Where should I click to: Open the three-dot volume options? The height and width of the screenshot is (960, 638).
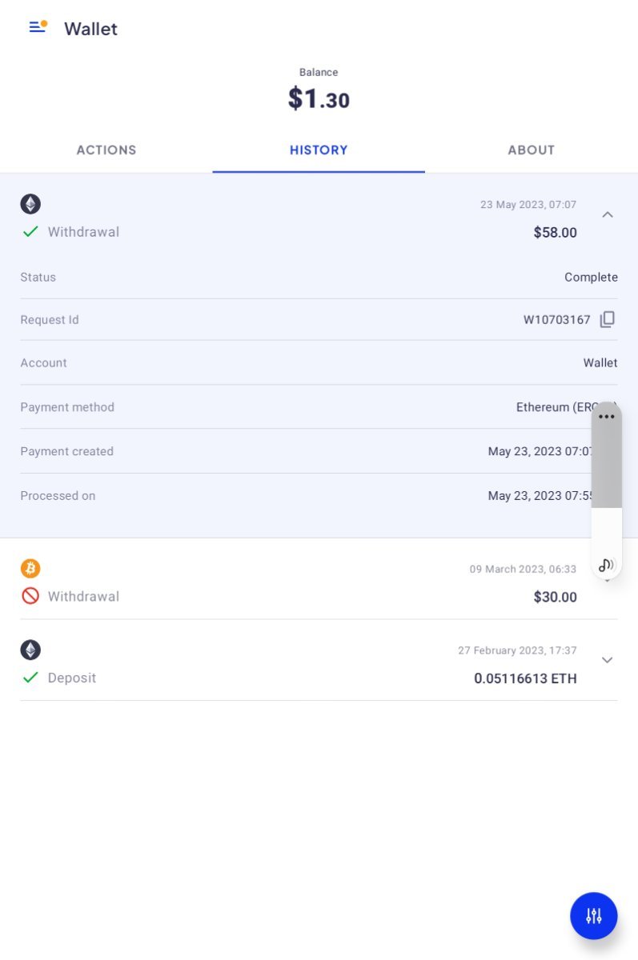pos(607,417)
